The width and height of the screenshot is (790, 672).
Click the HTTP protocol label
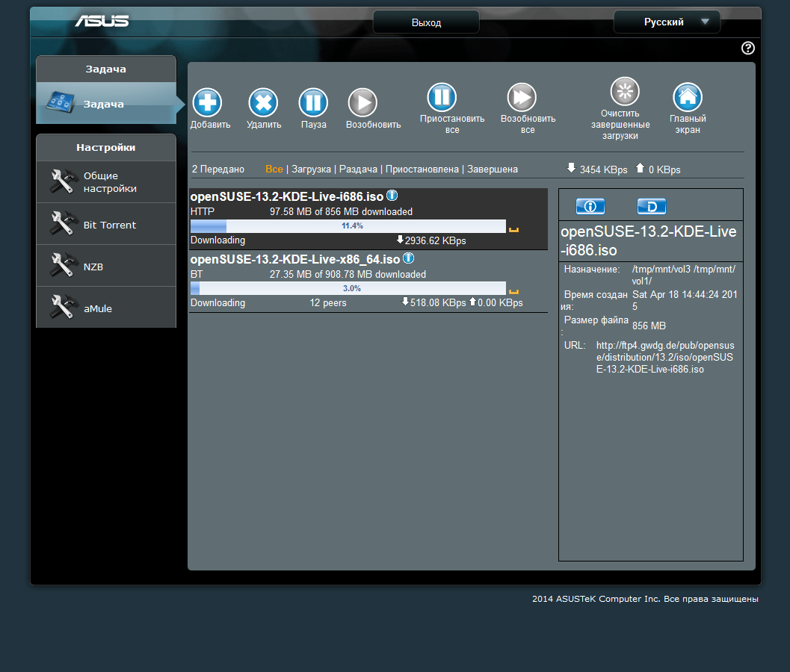(x=202, y=211)
